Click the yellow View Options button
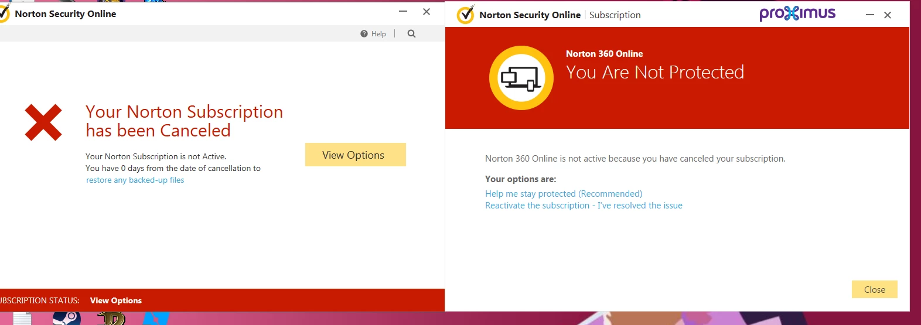 (355, 155)
